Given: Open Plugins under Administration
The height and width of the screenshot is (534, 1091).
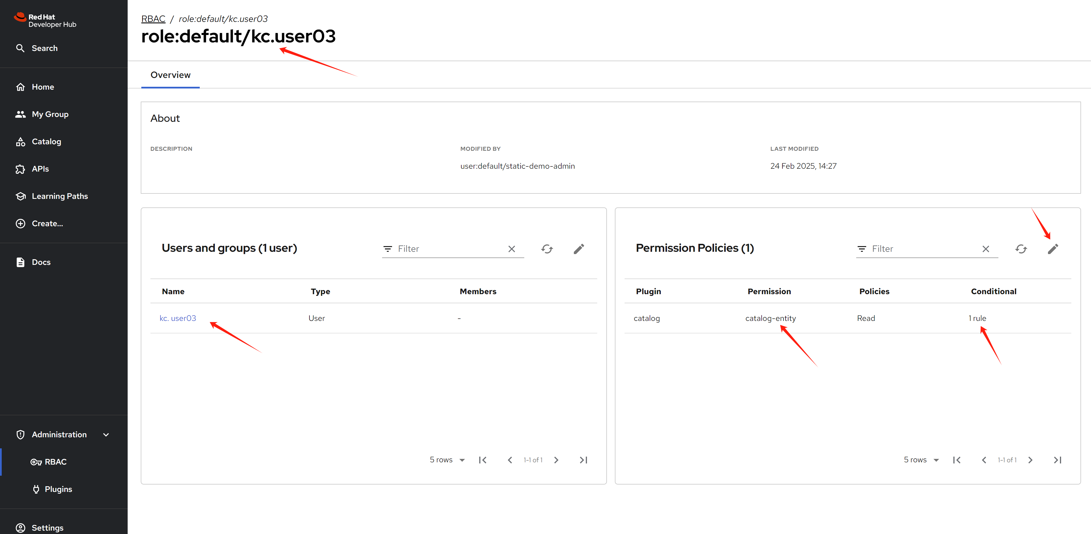Looking at the screenshot, I should coord(58,489).
